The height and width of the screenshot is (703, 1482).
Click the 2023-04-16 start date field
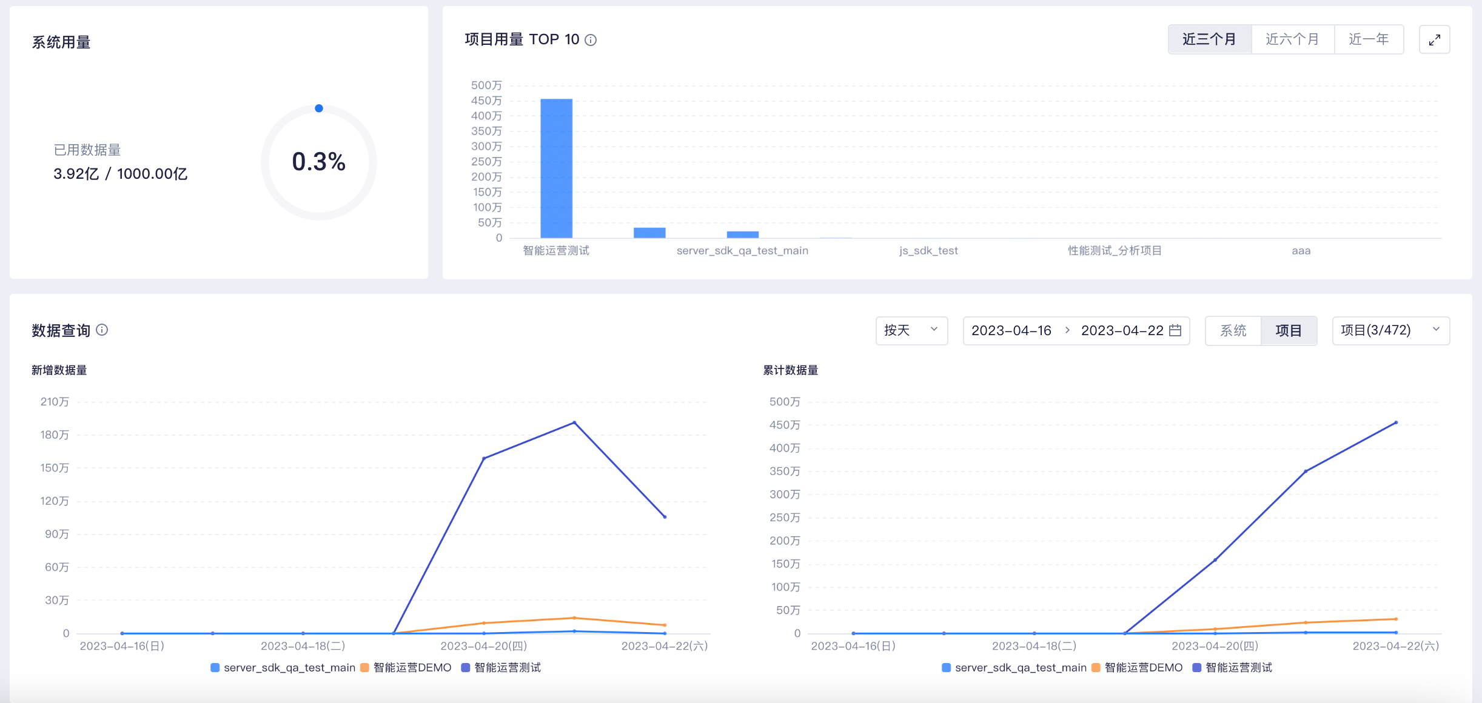click(x=1011, y=330)
